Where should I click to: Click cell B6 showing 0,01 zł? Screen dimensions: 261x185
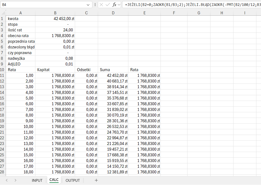tap(55, 47)
